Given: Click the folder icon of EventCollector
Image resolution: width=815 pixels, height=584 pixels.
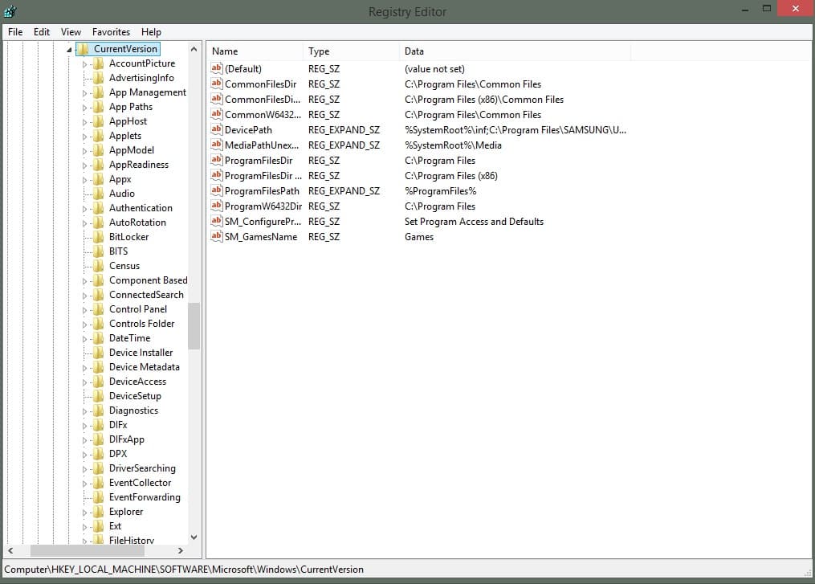Looking at the screenshot, I should [98, 483].
